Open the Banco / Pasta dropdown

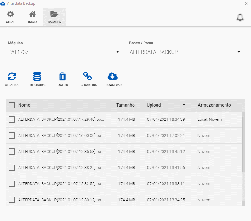(x=239, y=52)
